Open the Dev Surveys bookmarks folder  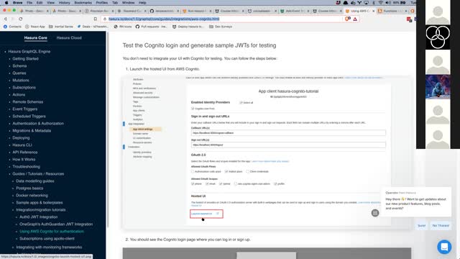point(221,27)
